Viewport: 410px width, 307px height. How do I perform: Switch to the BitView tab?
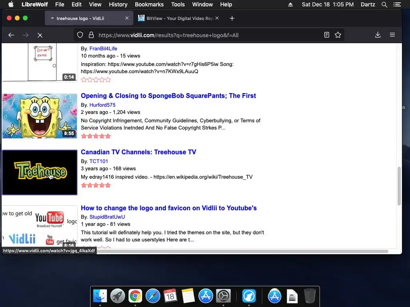pyautogui.click(x=179, y=18)
